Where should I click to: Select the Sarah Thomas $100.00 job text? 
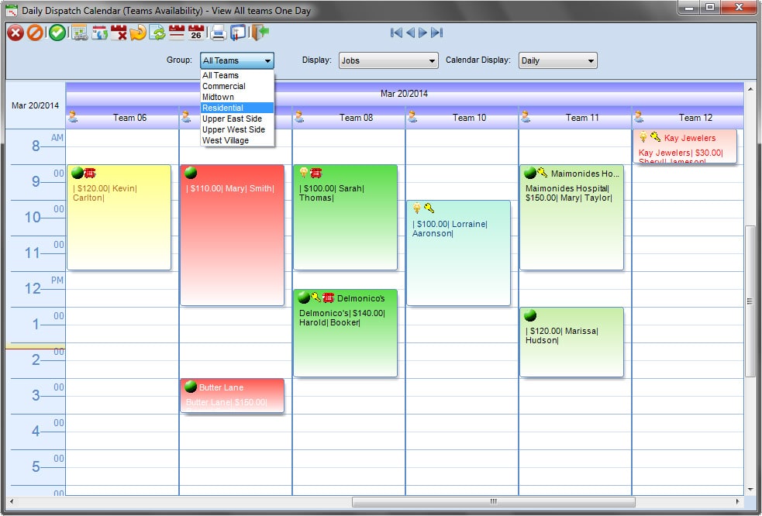(x=332, y=193)
